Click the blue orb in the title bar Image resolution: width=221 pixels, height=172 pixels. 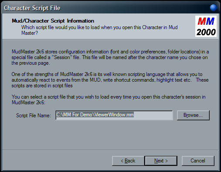tap(213, 7)
